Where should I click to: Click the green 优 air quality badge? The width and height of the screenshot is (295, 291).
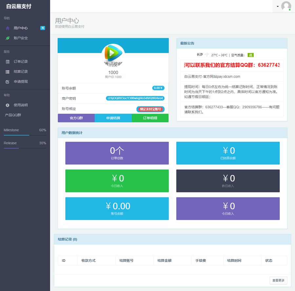click(x=251, y=55)
